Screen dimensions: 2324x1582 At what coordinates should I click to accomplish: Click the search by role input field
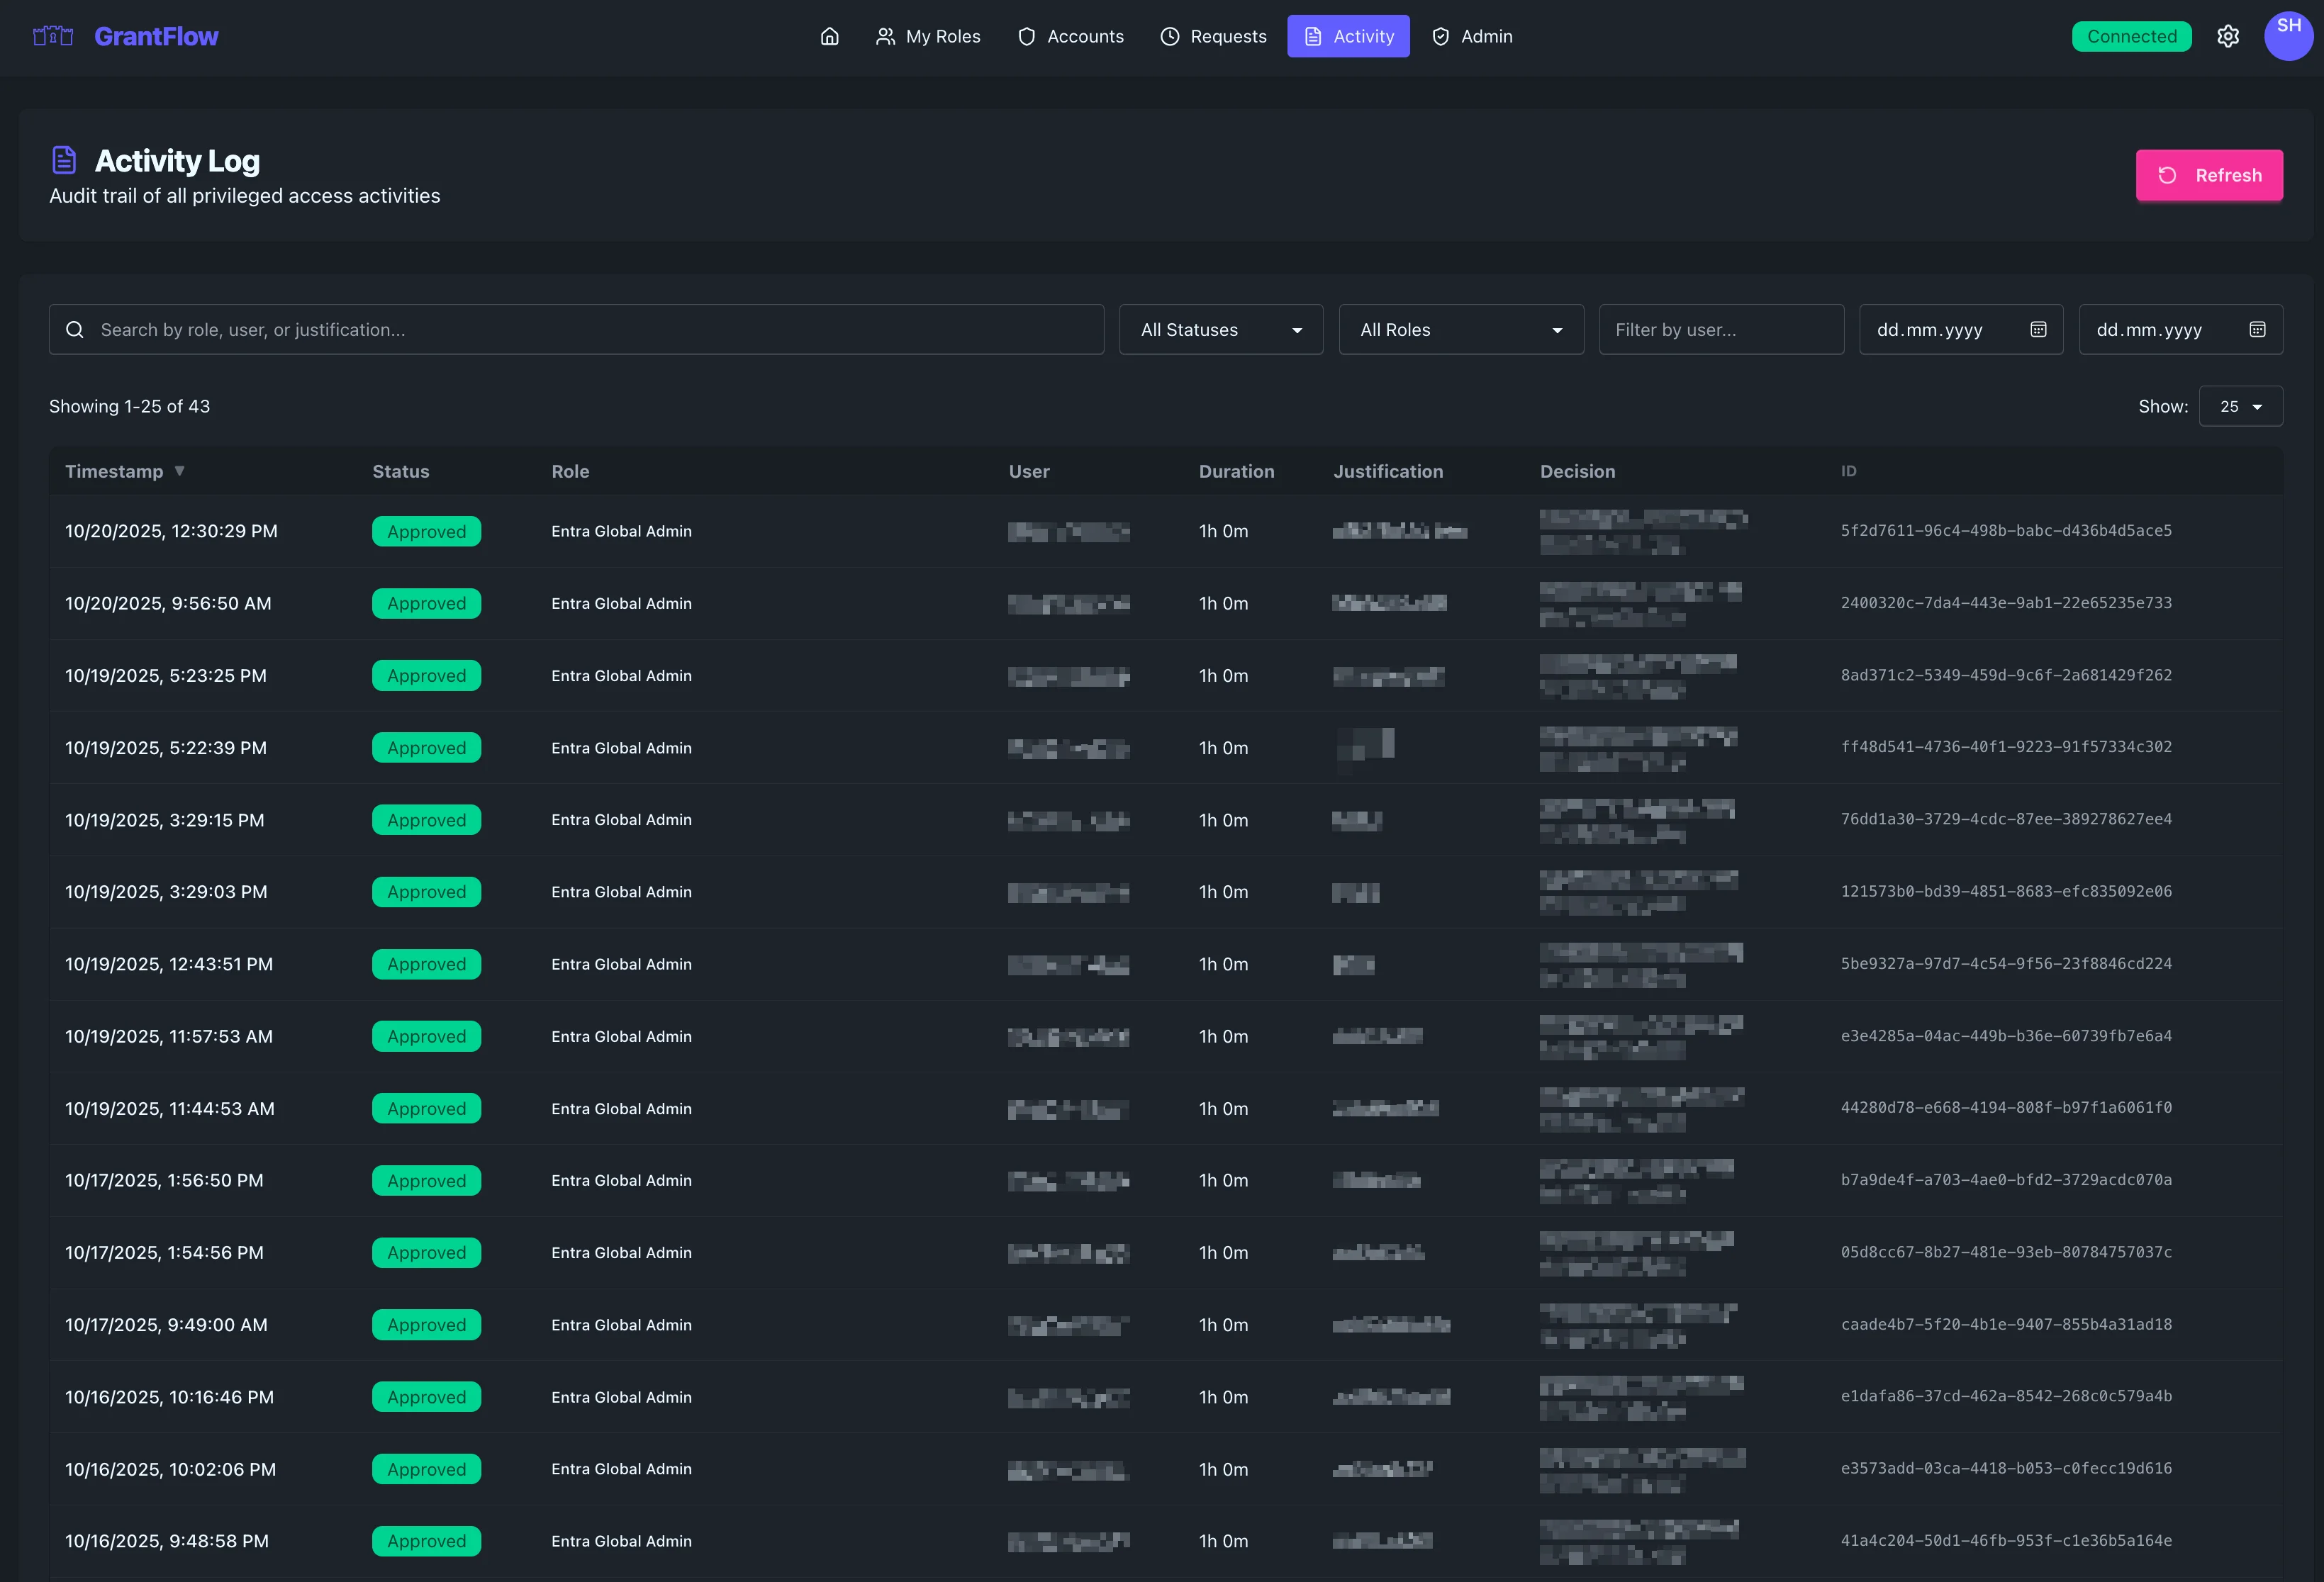point(590,329)
